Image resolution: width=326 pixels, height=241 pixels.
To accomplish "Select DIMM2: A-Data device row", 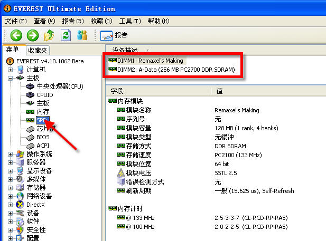I will [x=172, y=70].
